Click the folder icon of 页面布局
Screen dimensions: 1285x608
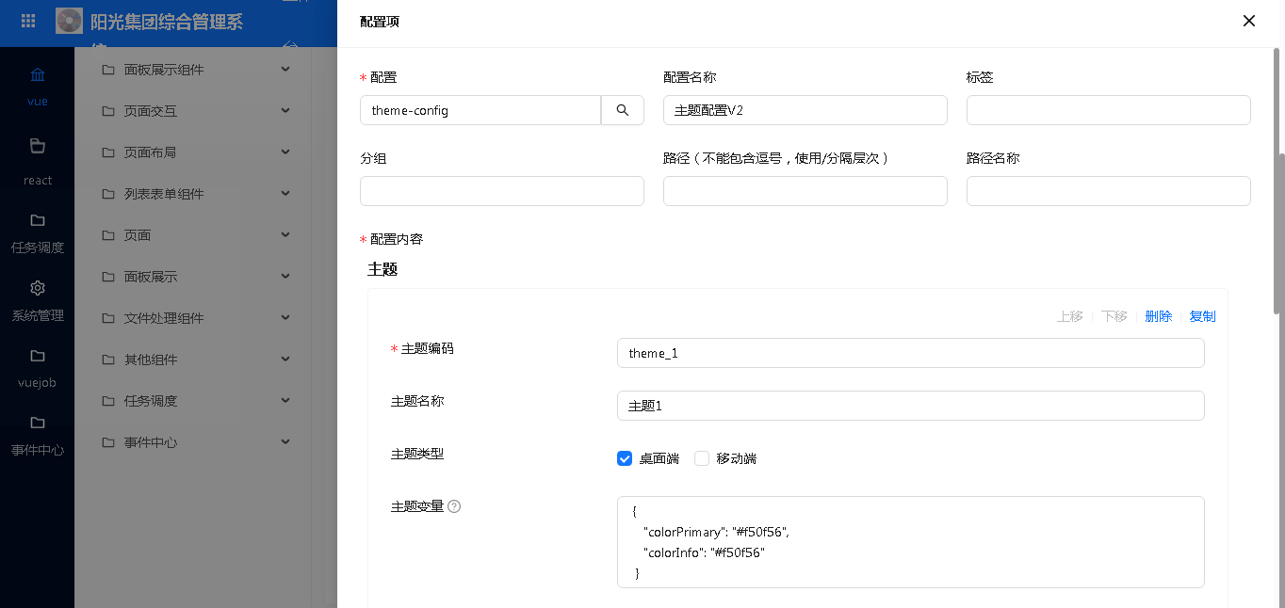tap(107, 152)
